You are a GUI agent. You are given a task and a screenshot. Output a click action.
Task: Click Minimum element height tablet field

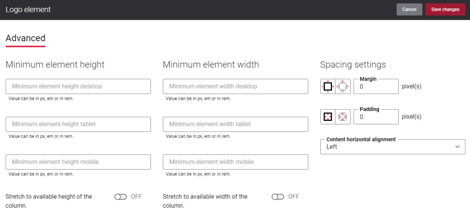(x=78, y=124)
